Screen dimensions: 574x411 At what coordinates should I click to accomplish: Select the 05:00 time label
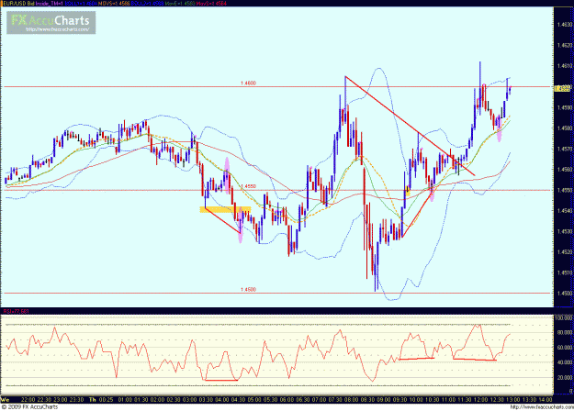coord(254,400)
